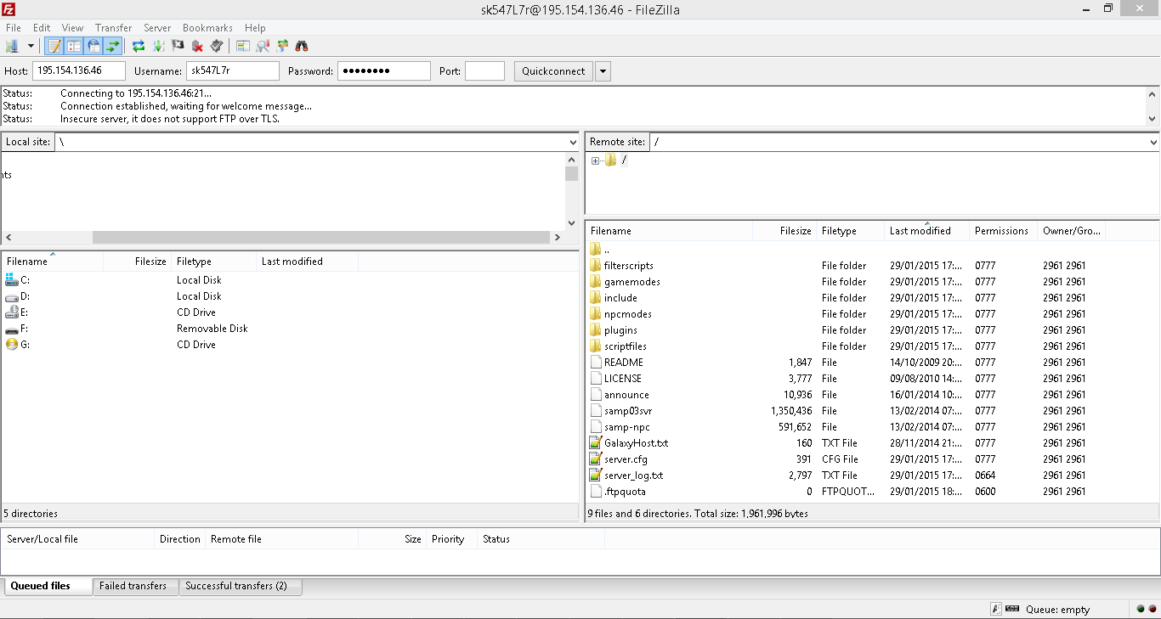The width and height of the screenshot is (1161, 619).
Task: Toggle directory comparison icon
Action: click(x=243, y=46)
